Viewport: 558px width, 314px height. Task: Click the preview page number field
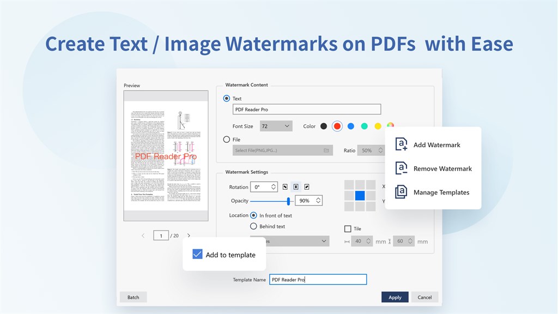pos(161,235)
